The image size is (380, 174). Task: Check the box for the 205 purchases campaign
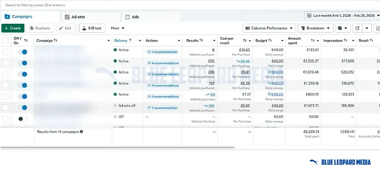tap(5, 63)
